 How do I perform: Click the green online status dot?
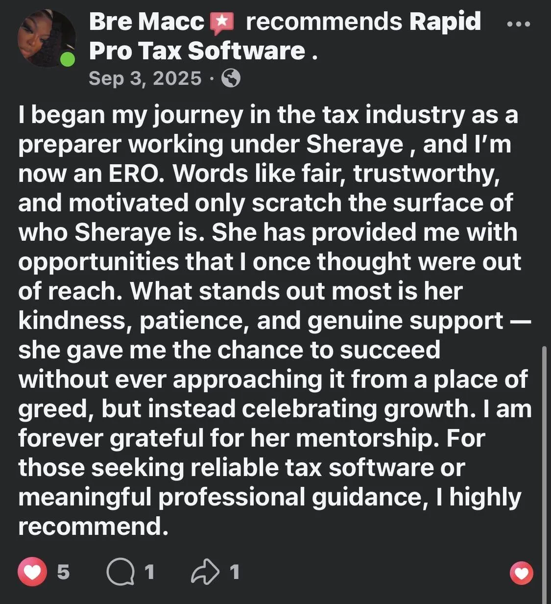[x=68, y=60]
